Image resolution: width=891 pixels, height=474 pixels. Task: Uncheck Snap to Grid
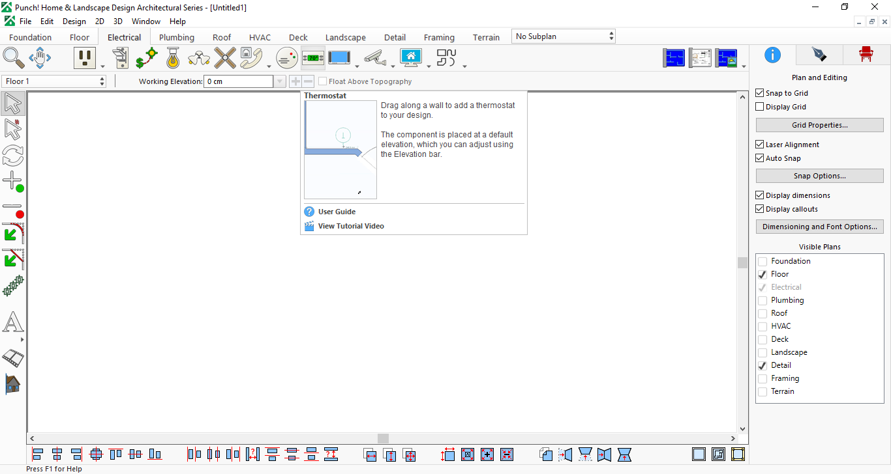[x=760, y=93]
